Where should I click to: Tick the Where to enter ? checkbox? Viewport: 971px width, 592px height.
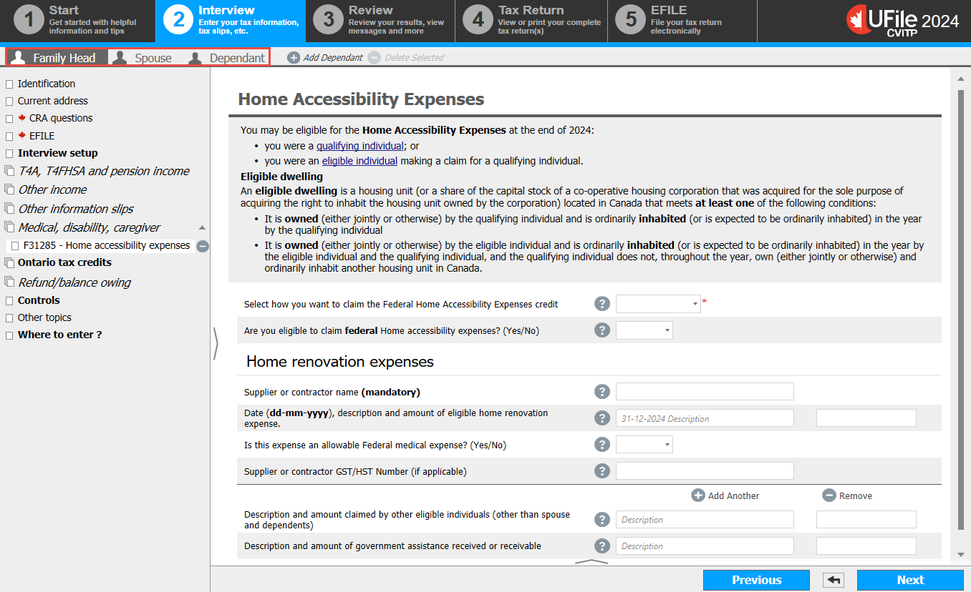(x=9, y=335)
